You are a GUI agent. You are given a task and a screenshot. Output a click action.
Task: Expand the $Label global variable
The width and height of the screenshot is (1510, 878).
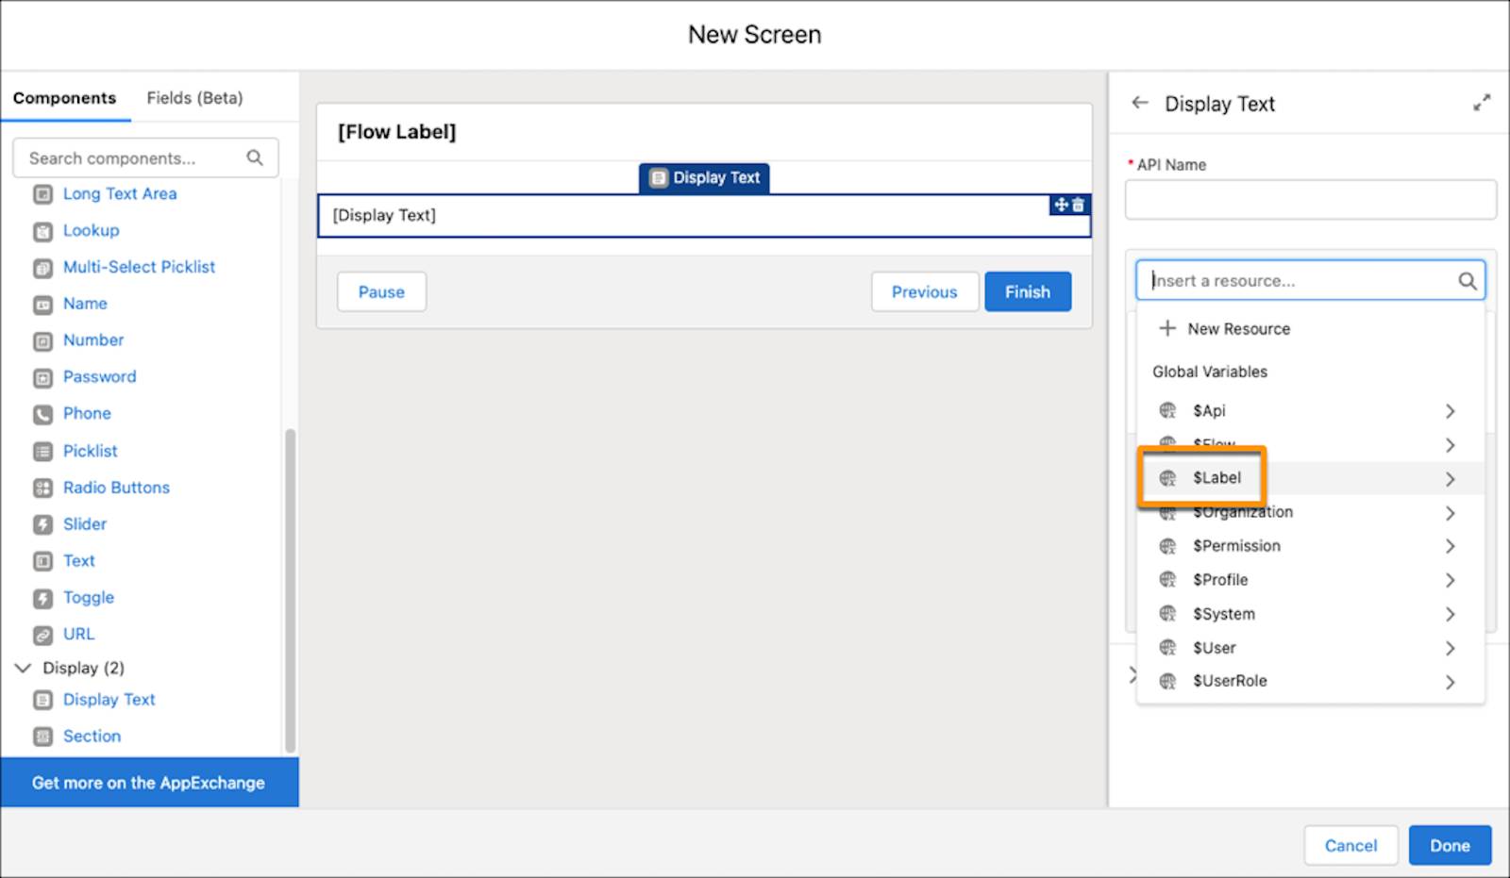(1451, 478)
